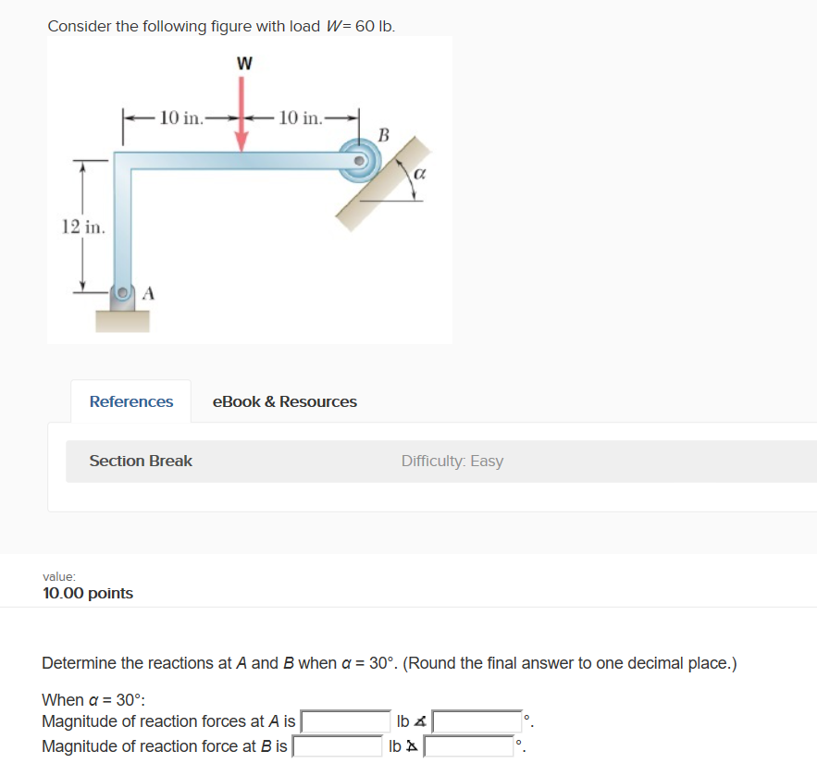This screenshot has width=817, height=776.
Task: Click the Difficulty: Easy label
Action: pos(452,461)
